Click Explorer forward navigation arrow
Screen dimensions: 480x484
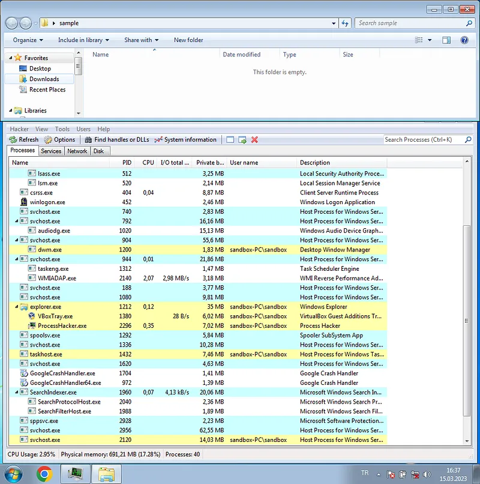(x=26, y=23)
